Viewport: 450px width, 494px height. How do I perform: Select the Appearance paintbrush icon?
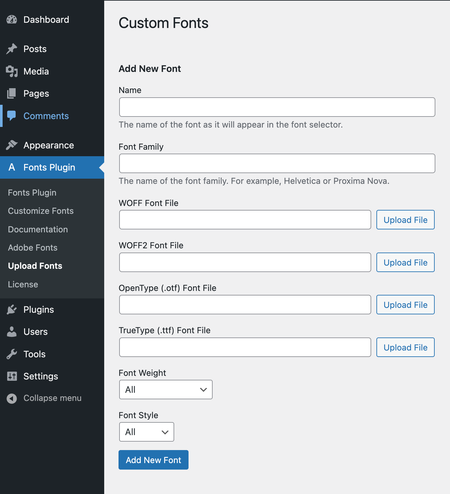tap(12, 145)
